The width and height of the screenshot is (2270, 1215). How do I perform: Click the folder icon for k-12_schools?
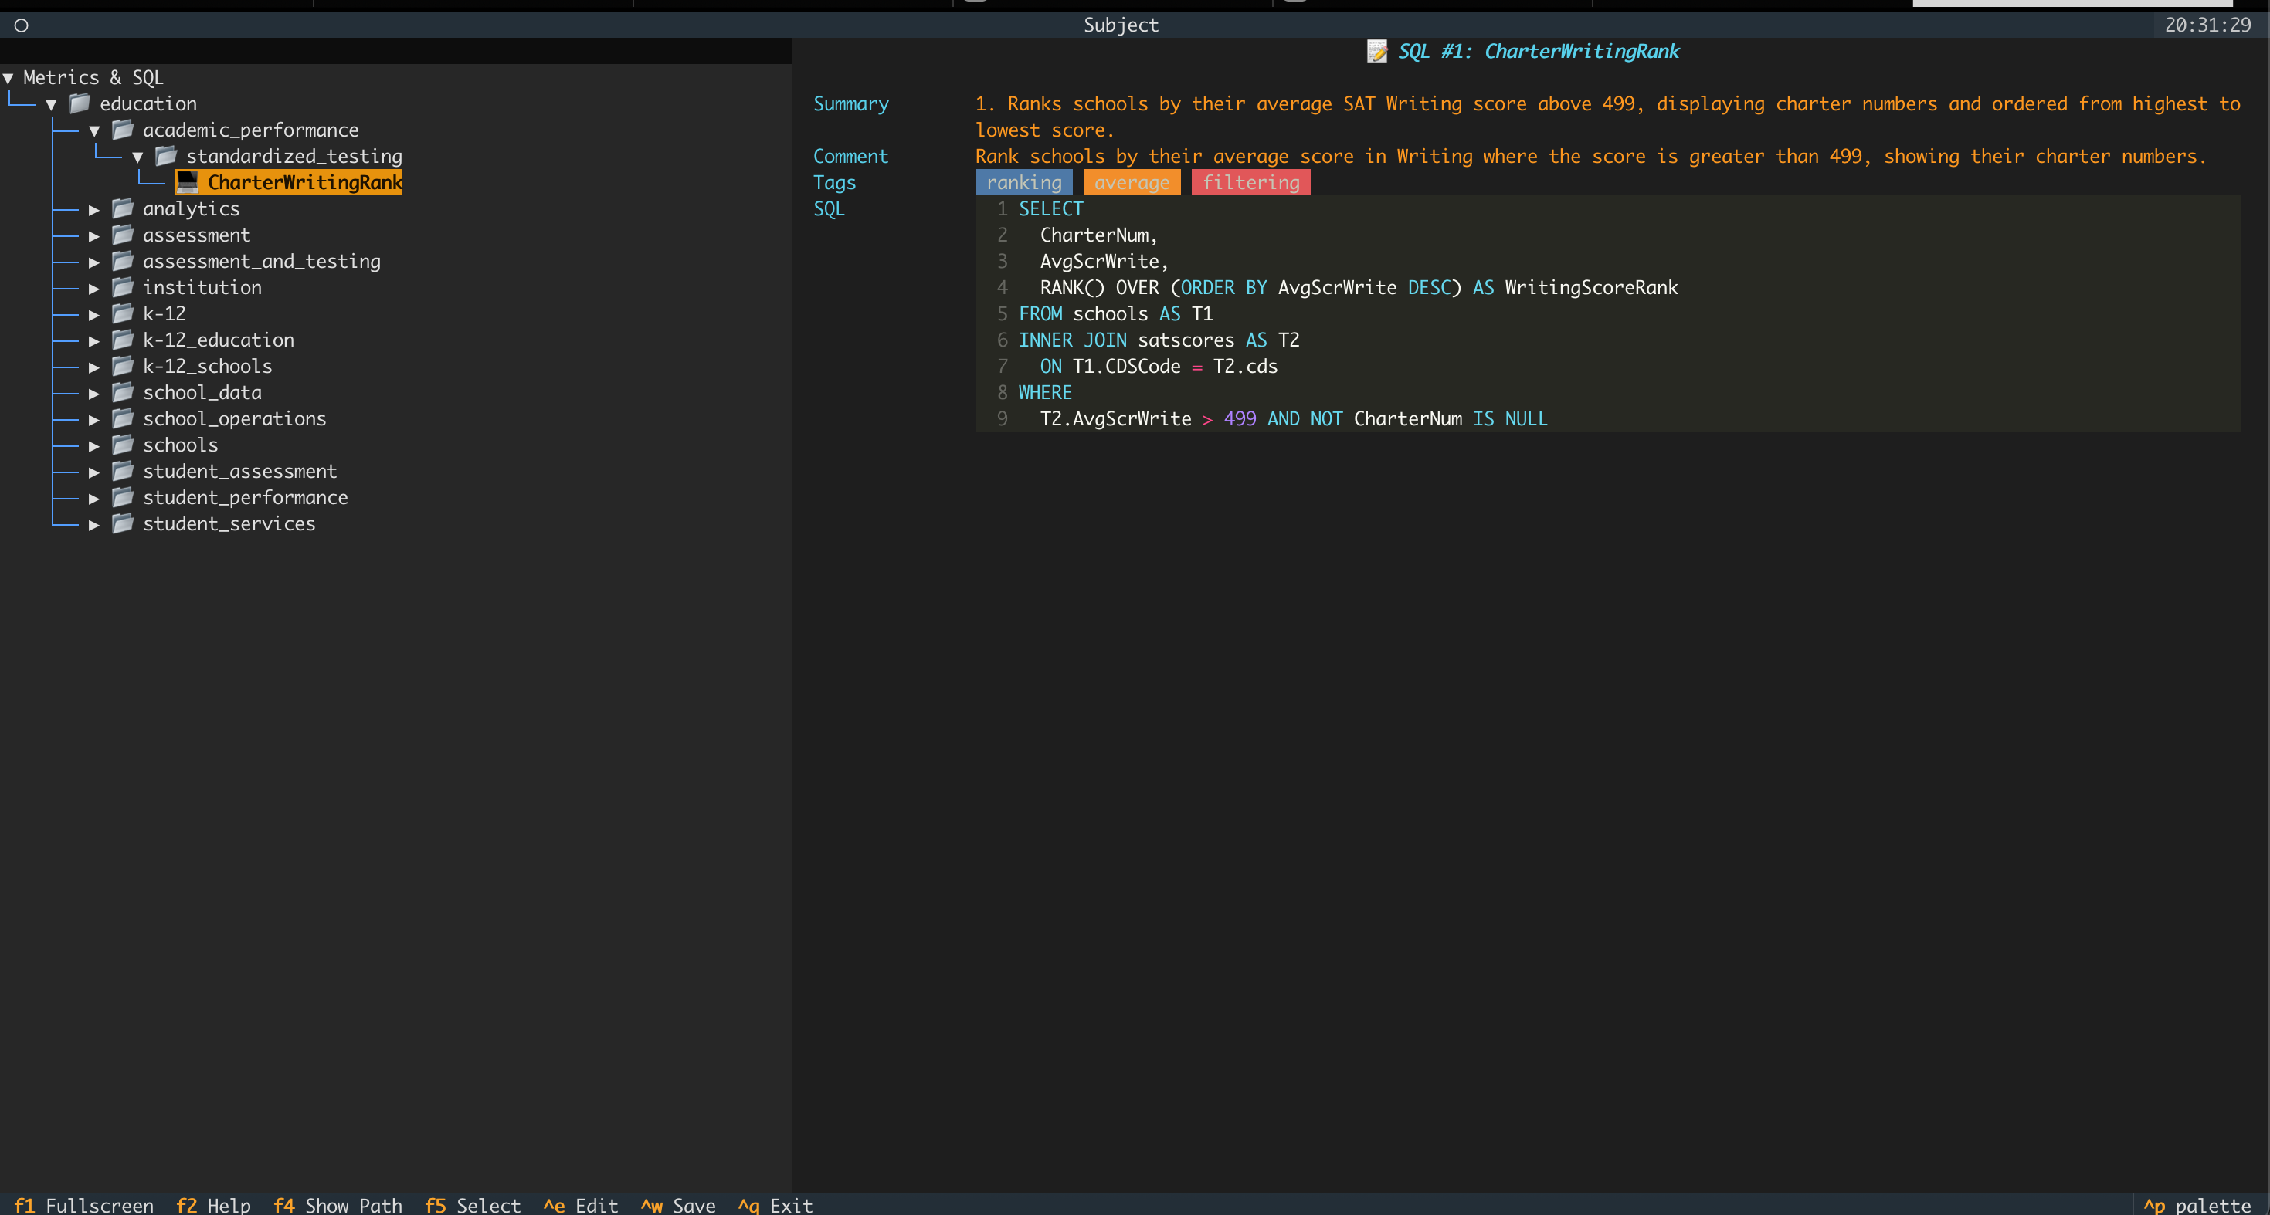point(123,366)
